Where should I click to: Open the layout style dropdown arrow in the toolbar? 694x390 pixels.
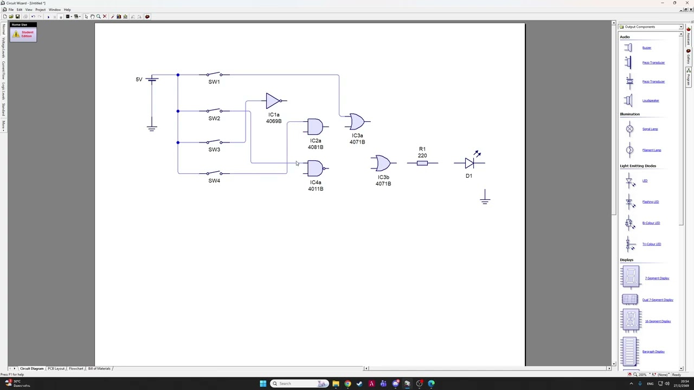pyautogui.click(x=80, y=16)
